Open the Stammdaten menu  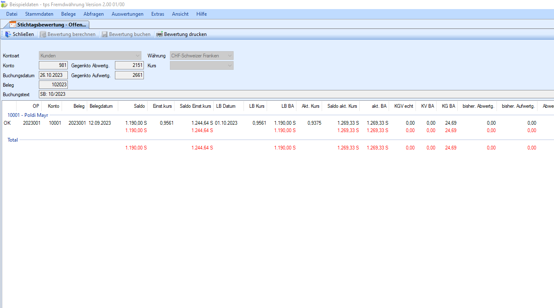(x=39, y=14)
